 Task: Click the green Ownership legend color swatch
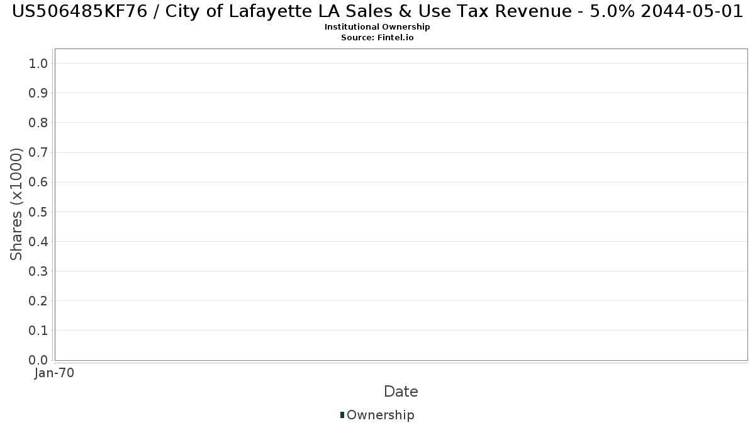tap(342, 415)
